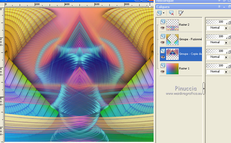Click the Delete Layer icon
This screenshot has height=143, width=231.
pyautogui.click(x=171, y=13)
